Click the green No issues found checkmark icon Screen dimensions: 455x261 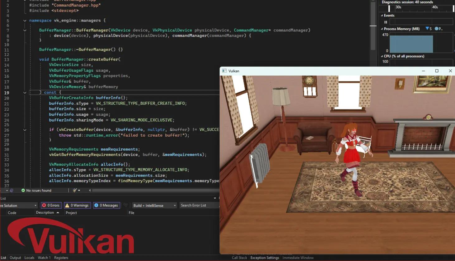23,190
